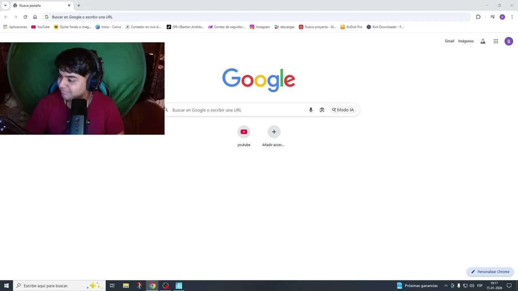
Task: Open the Search Labs flask icon
Action: click(483, 41)
